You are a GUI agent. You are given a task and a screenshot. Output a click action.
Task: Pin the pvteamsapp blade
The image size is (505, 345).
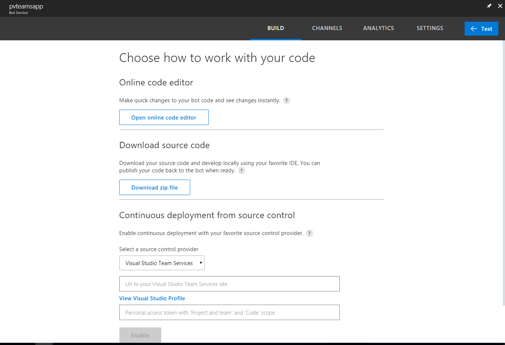[x=489, y=6]
